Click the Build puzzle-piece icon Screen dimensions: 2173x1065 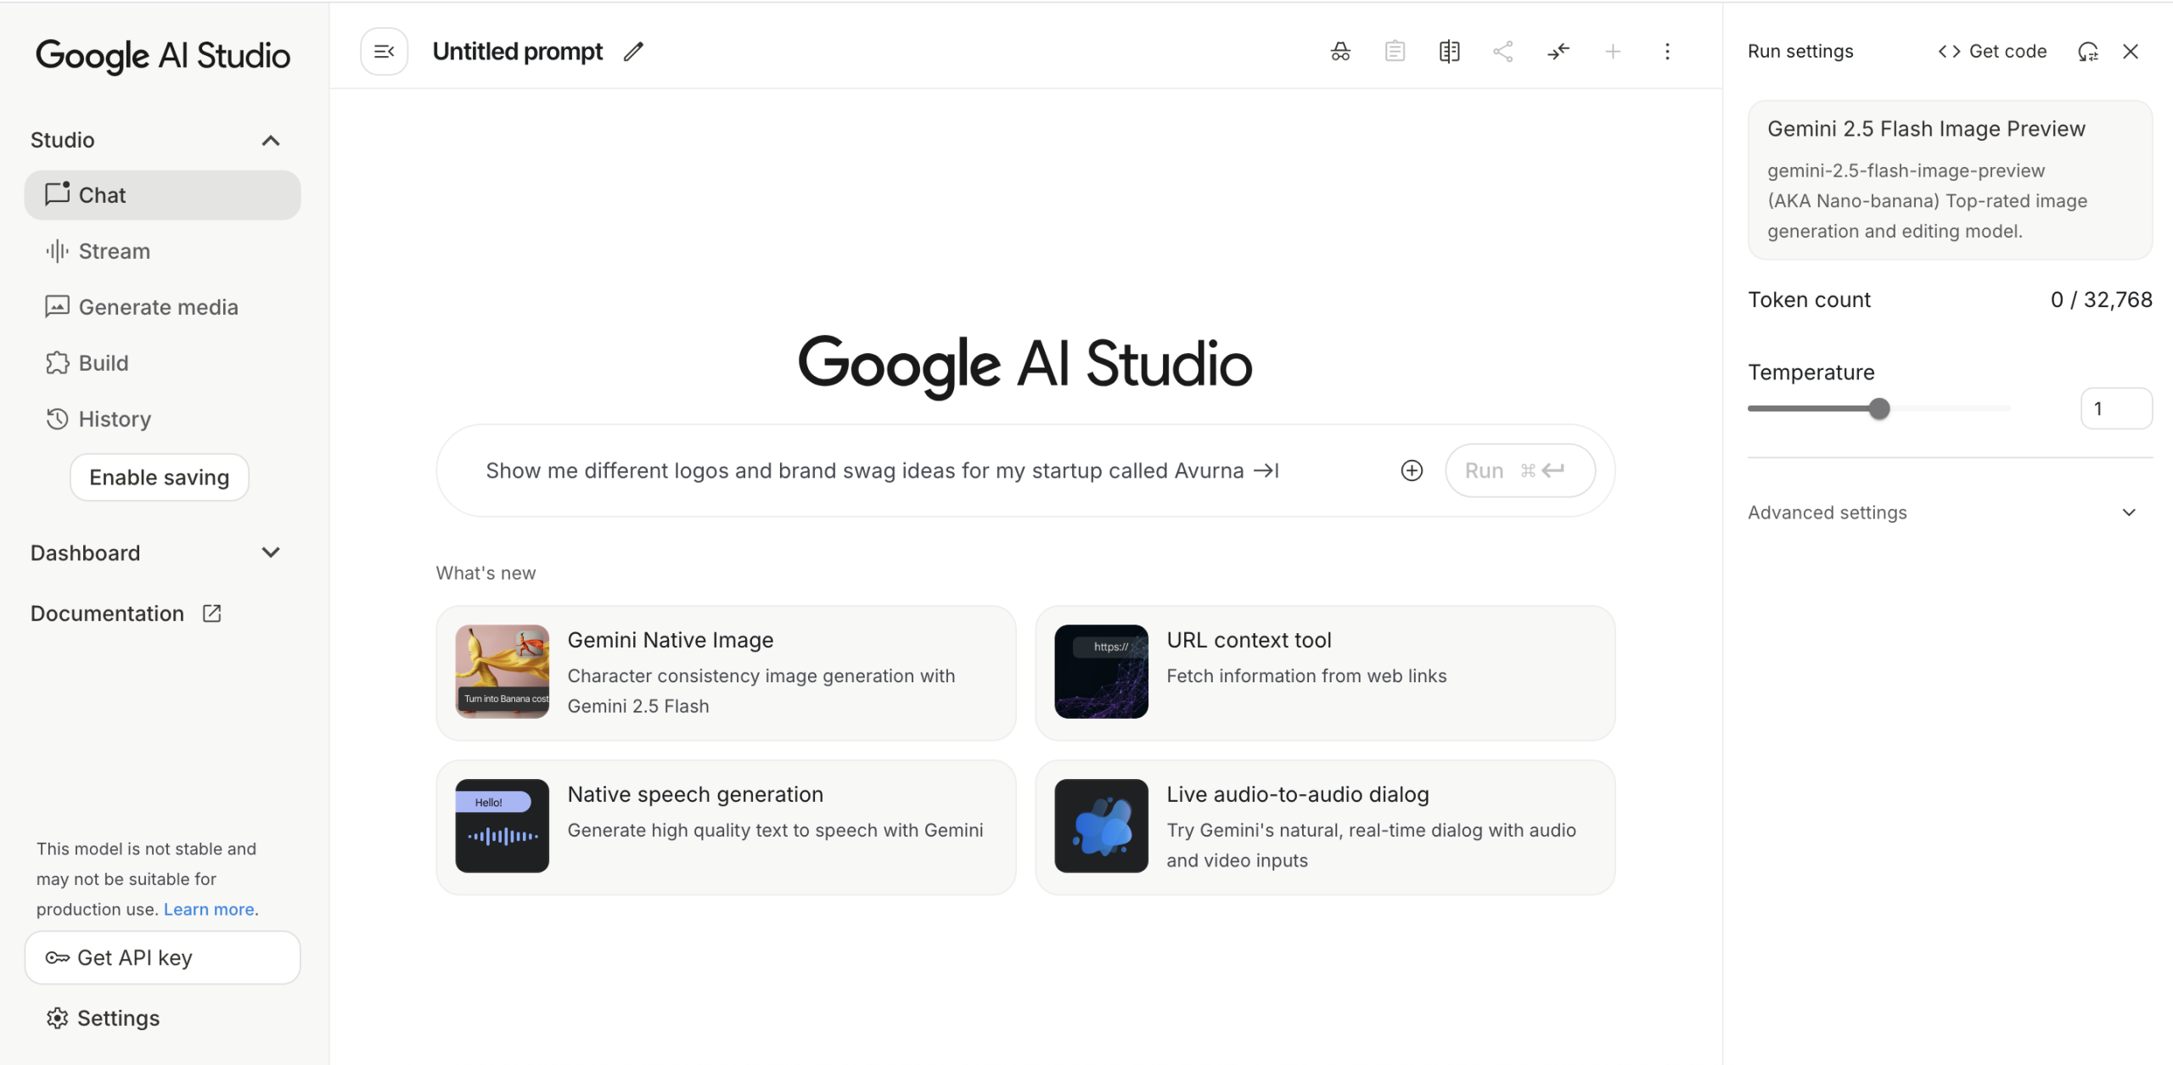pyautogui.click(x=57, y=363)
